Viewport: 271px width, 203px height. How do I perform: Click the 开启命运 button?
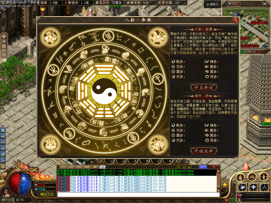pos(204,87)
